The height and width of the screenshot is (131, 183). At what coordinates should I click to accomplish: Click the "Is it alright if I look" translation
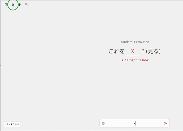[134, 60]
